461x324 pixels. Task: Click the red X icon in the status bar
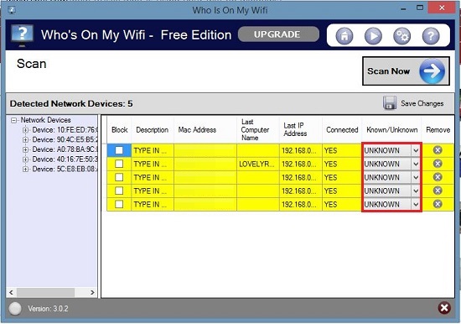[444, 308]
